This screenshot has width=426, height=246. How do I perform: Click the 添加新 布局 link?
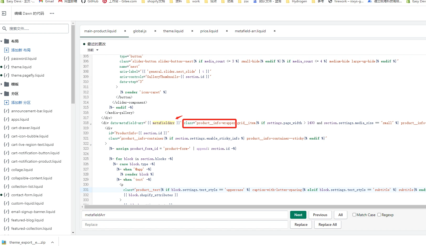click(x=21, y=50)
